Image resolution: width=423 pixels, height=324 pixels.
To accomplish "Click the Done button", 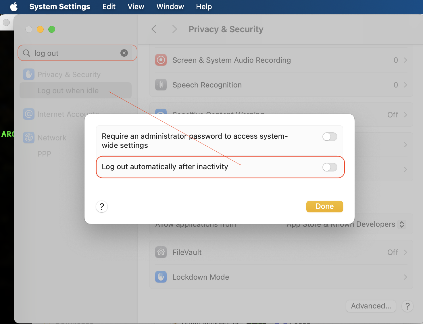I will point(324,207).
